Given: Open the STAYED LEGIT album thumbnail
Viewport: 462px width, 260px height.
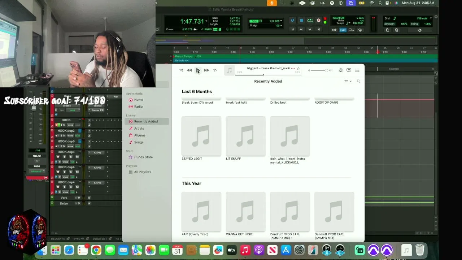Looking at the screenshot, I should coord(201,136).
